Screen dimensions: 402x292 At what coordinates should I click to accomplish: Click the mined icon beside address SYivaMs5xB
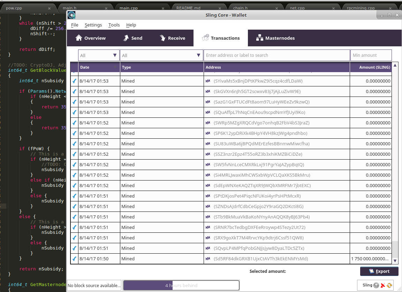208,81
